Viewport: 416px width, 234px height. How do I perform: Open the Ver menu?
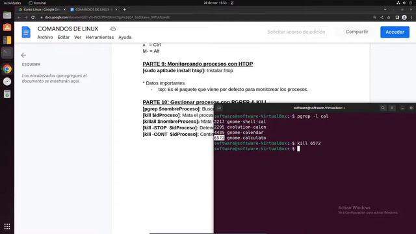[77, 38]
